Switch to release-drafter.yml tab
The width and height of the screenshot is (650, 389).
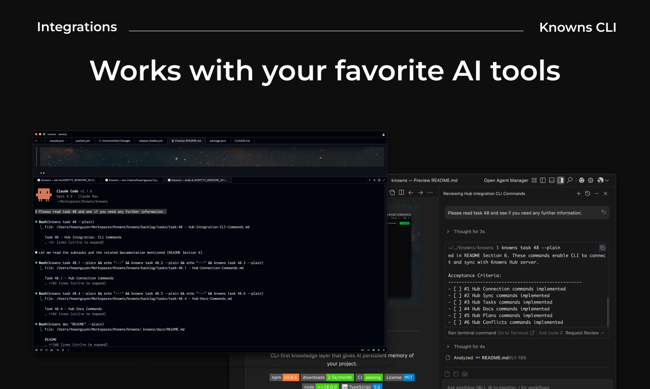[151, 140]
